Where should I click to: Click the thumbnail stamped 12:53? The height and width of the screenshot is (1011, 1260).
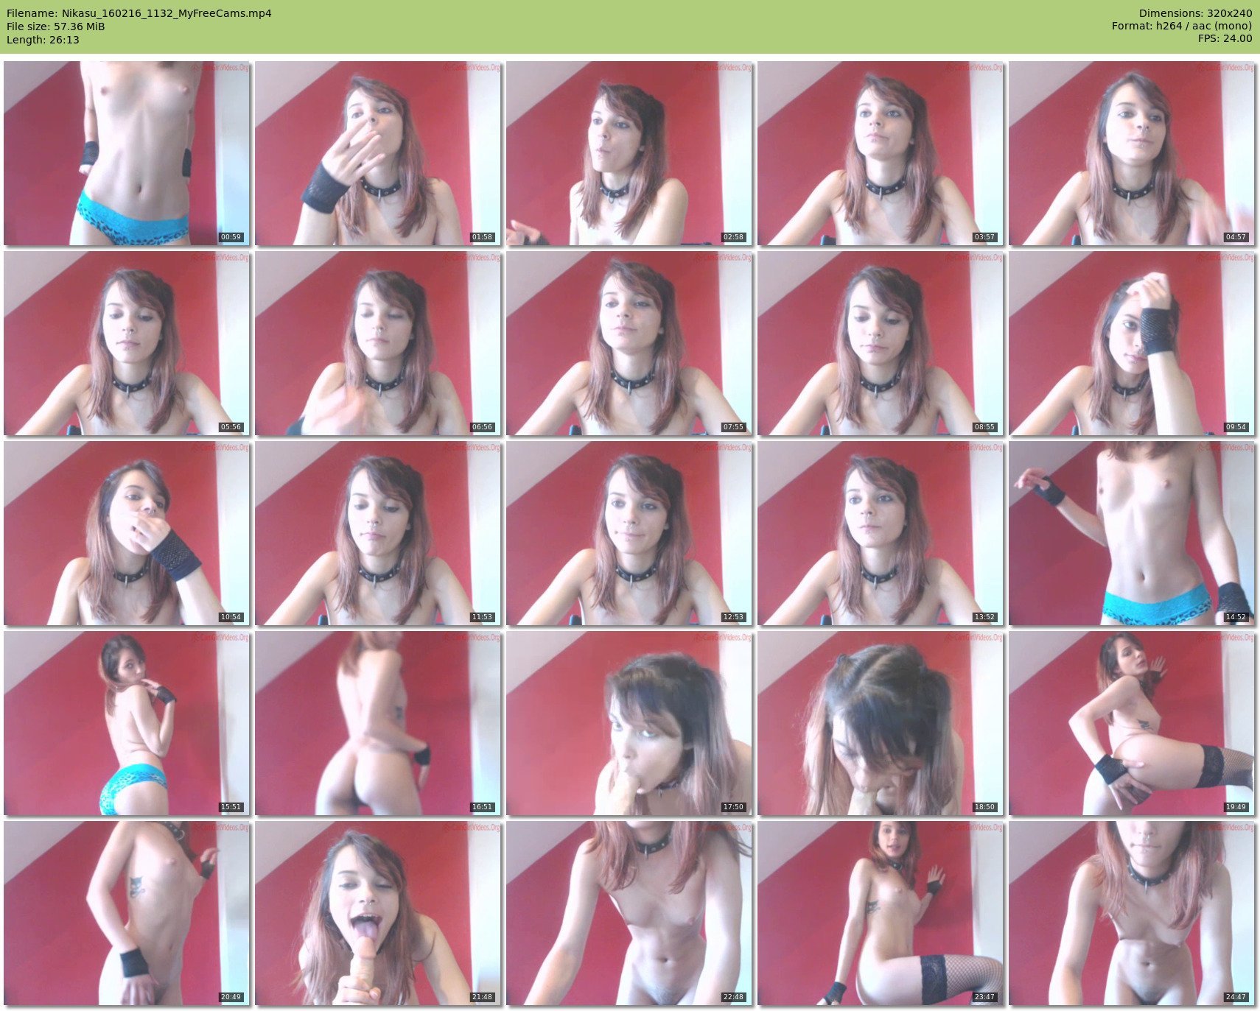pos(629,533)
